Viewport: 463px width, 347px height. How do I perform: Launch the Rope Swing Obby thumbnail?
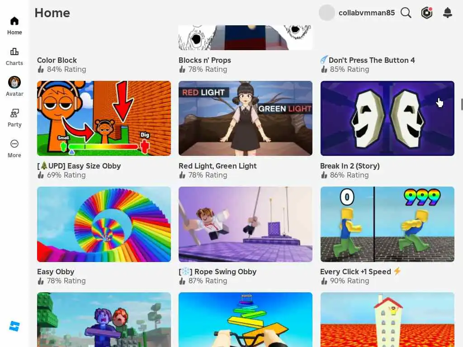[x=246, y=224]
